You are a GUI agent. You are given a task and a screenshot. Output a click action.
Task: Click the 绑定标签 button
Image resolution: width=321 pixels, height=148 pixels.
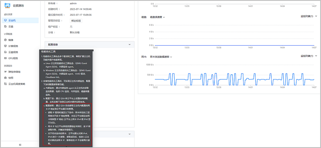76,20
